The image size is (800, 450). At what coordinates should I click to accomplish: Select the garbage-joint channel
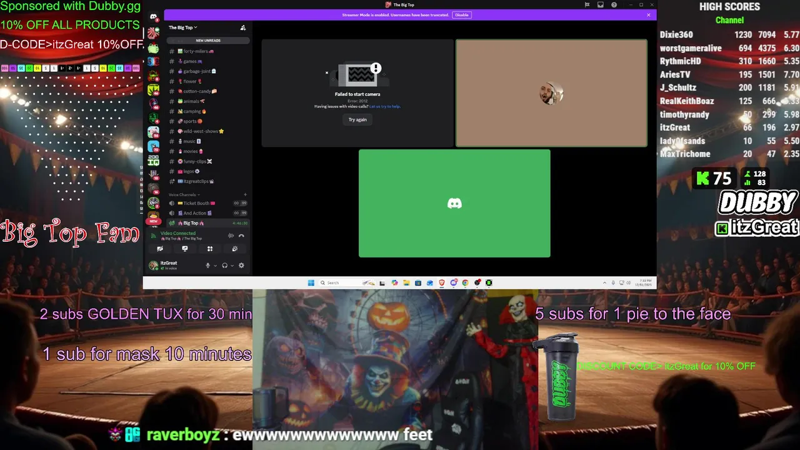coord(208,71)
